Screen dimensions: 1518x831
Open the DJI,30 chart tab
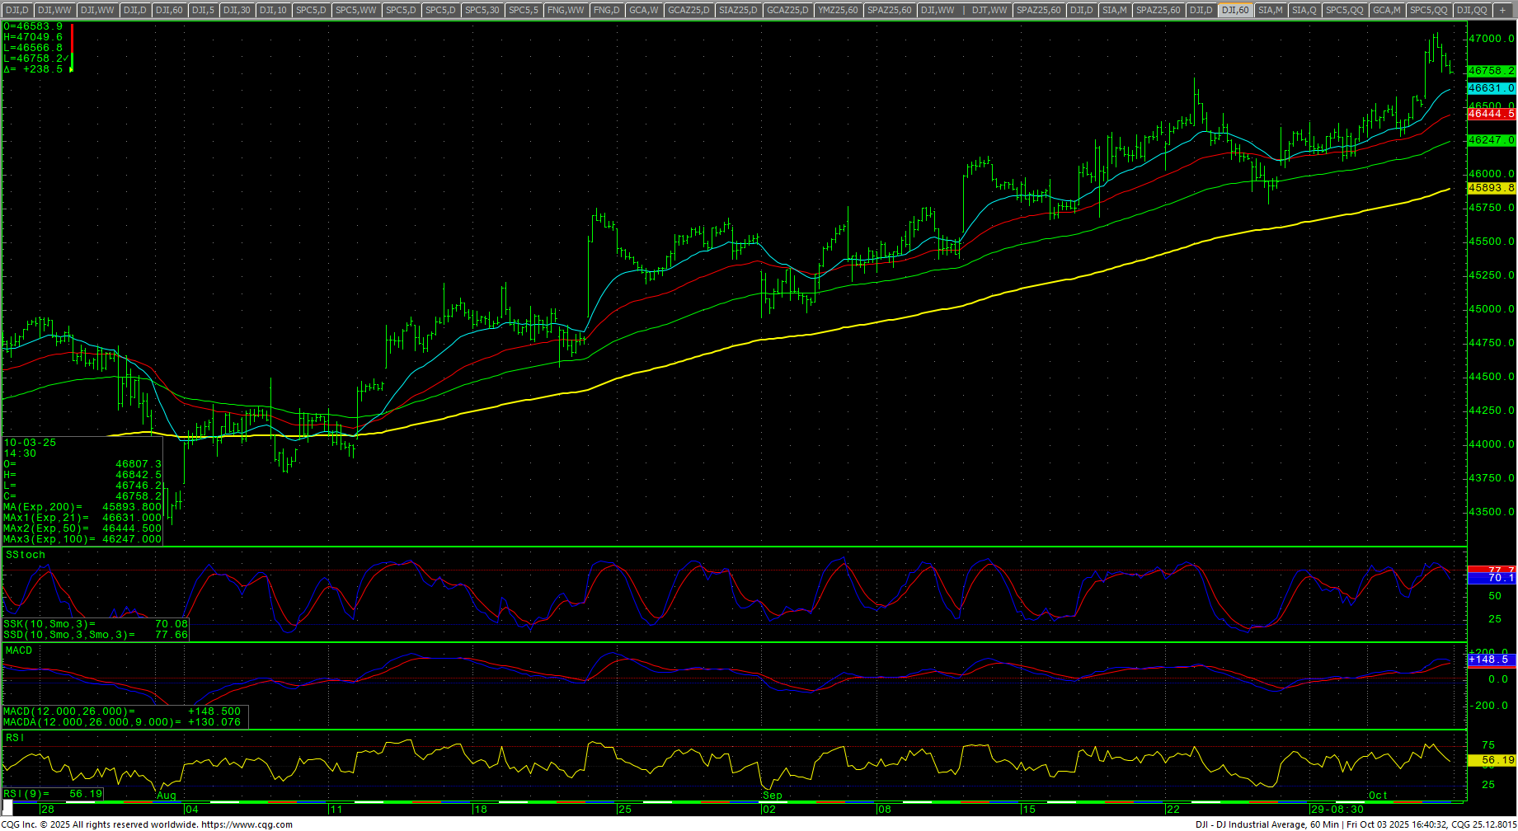coord(237,10)
